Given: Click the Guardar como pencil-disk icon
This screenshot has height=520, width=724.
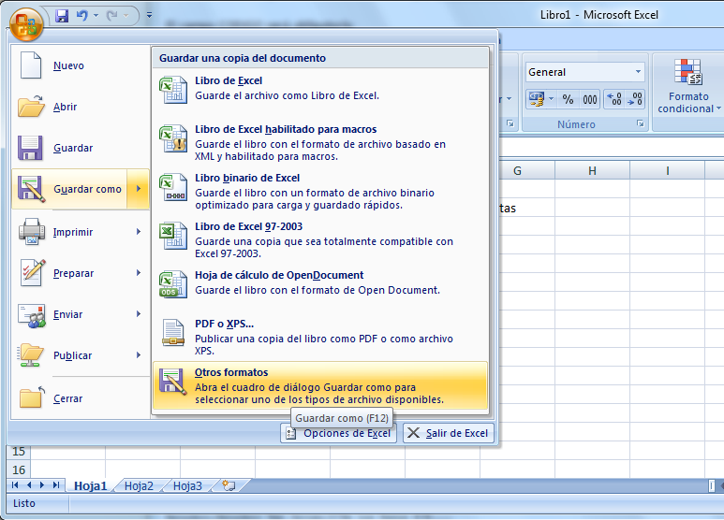Looking at the screenshot, I should pos(31,189).
